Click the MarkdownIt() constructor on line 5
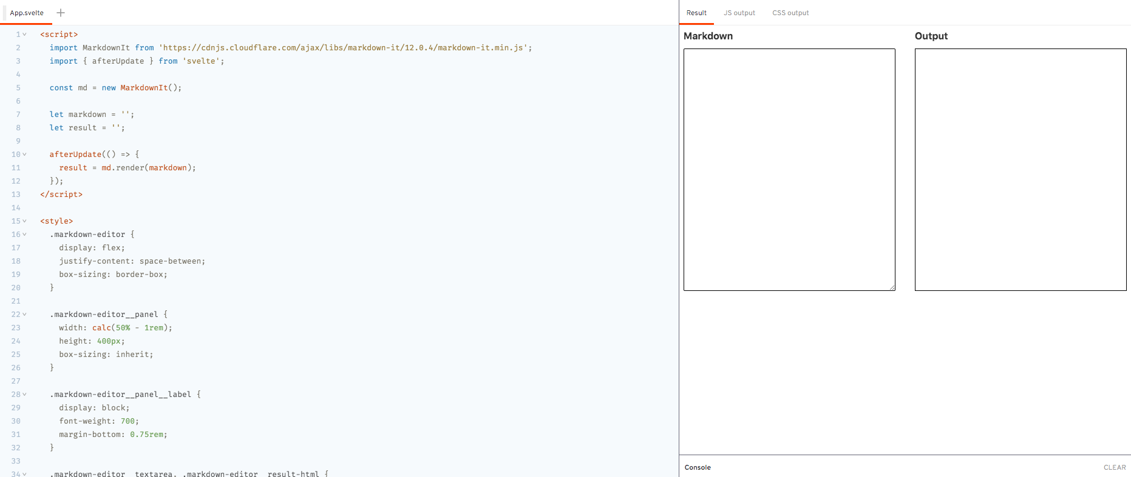Image resolution: width=1131 pixels, height=477 pixels. 149,88
